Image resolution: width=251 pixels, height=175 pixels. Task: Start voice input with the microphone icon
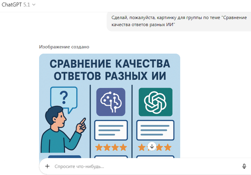pos(244,166)
